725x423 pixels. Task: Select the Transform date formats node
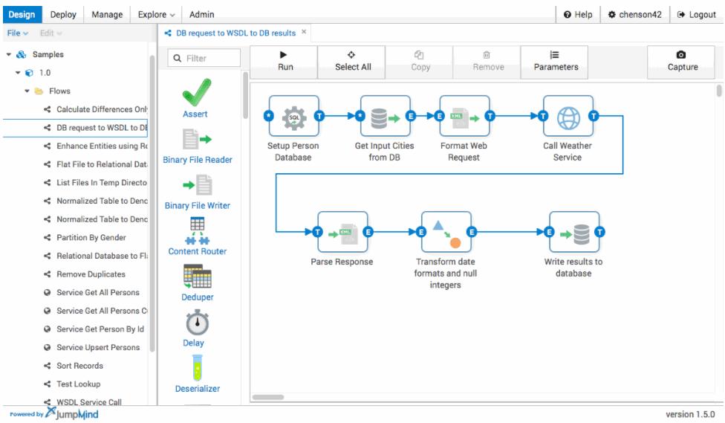coord(446,232)
